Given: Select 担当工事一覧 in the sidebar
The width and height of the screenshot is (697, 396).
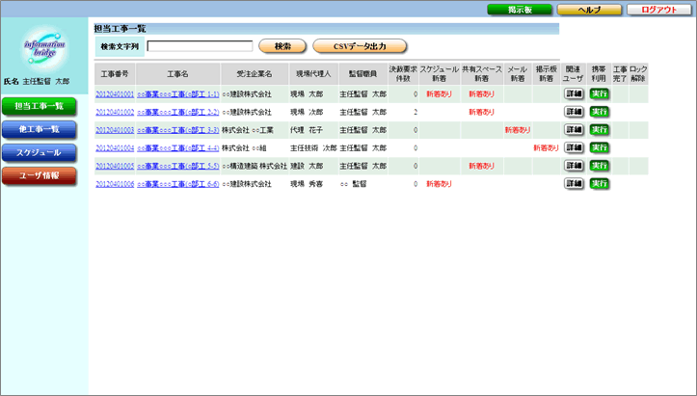Looking at the screenshot, I should click(x=40, y=106).
